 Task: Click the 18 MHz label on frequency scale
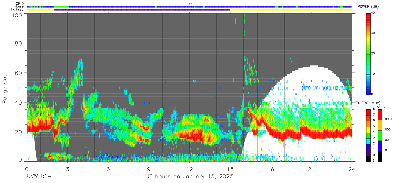tap(374, 109)
